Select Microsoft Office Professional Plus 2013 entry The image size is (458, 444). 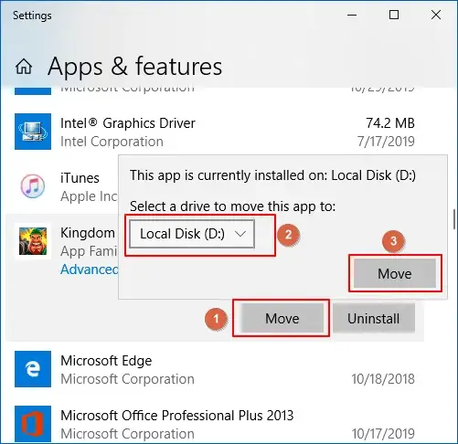click(215, 424)
